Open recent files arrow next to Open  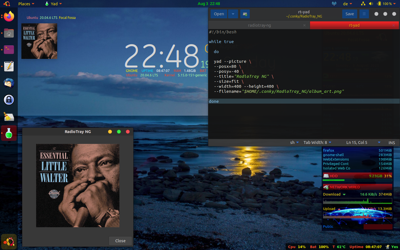tap(233, 14)
